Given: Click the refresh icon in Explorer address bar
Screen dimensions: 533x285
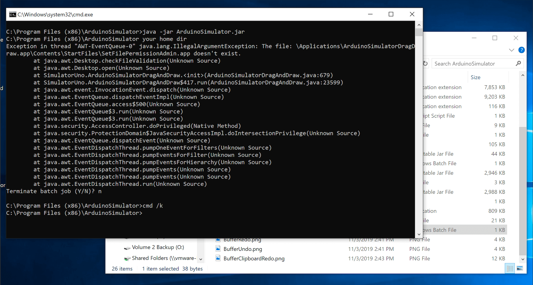Looking at the screenshot, I should coord(425,64).
